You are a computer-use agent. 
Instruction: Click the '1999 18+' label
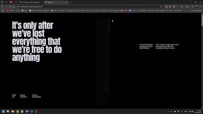coord(14,96)
